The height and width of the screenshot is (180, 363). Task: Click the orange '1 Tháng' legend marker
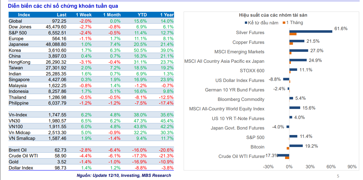tap(284, 23)
